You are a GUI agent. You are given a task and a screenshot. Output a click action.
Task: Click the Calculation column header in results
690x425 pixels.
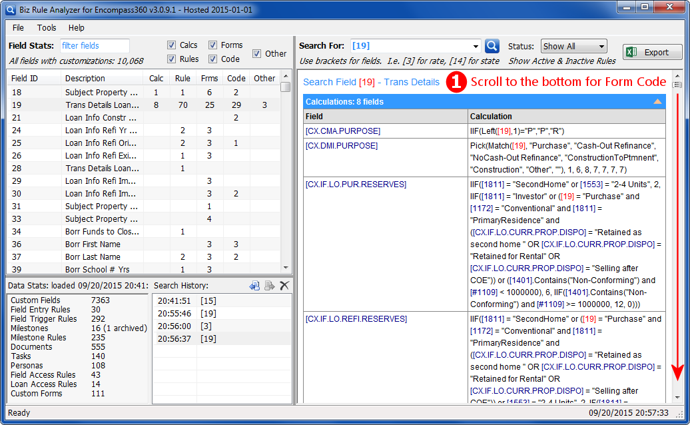point(566,117)
